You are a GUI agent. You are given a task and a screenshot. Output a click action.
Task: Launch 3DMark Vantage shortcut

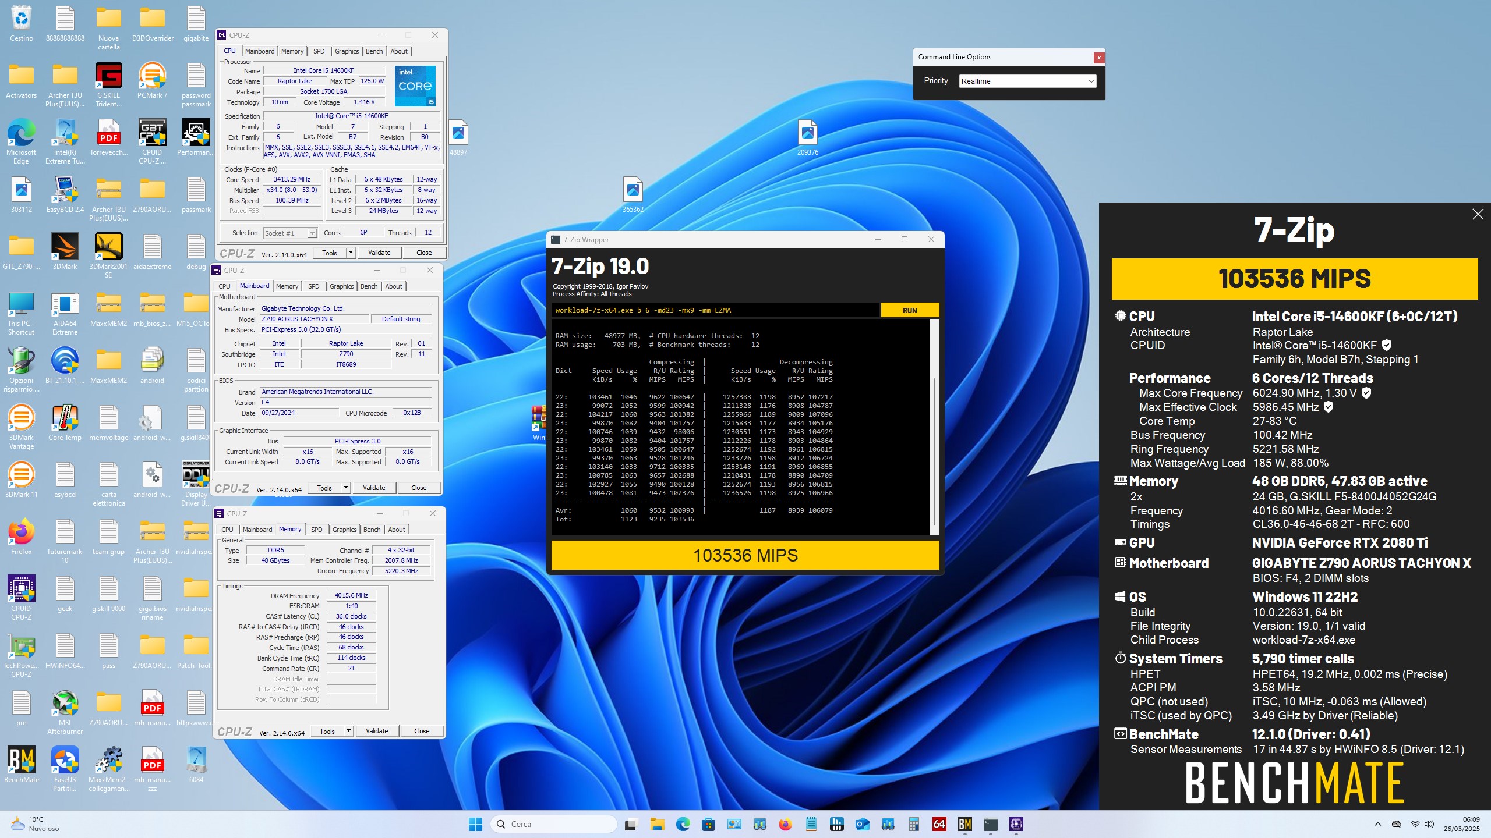pos(22,427)
